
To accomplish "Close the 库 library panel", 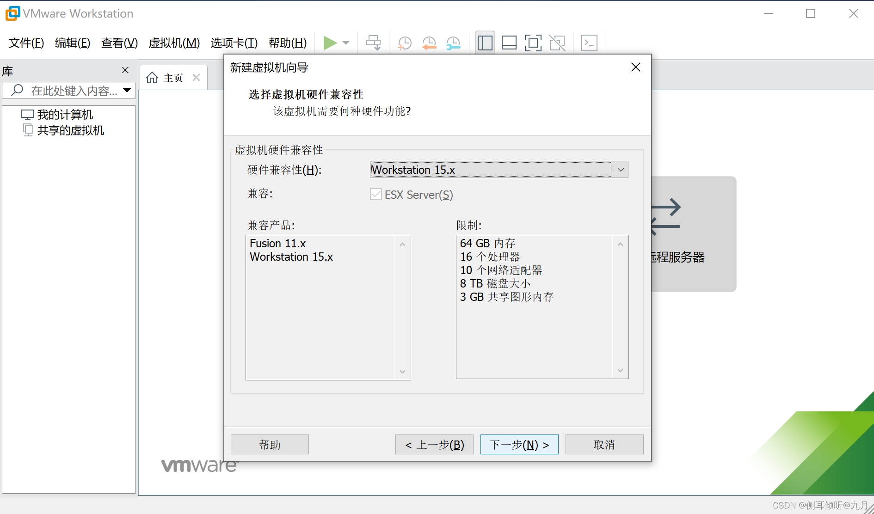I will [125, 70].
